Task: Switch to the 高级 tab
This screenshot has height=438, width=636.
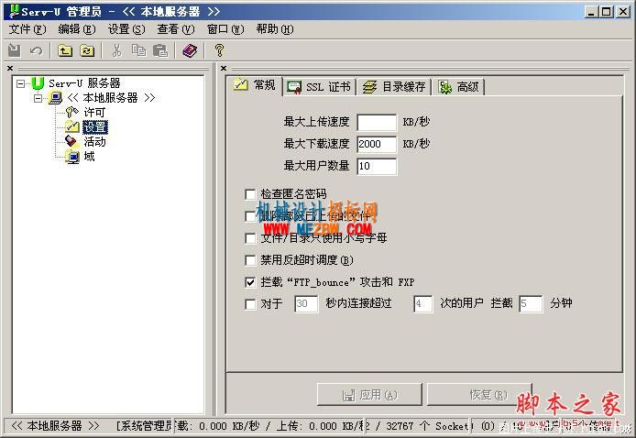Action: pos(459,87)
